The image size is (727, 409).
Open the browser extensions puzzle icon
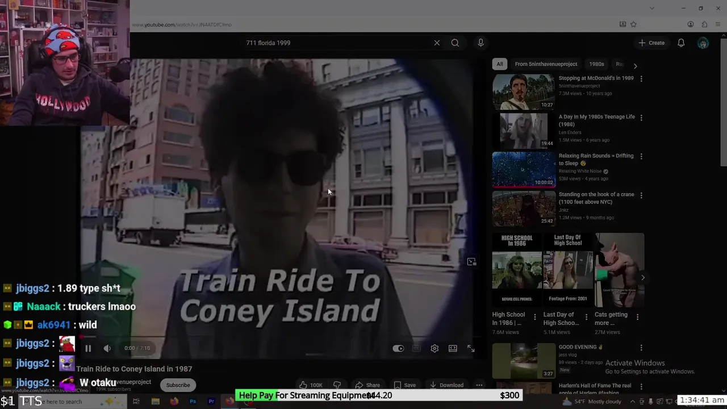[704, 24]
